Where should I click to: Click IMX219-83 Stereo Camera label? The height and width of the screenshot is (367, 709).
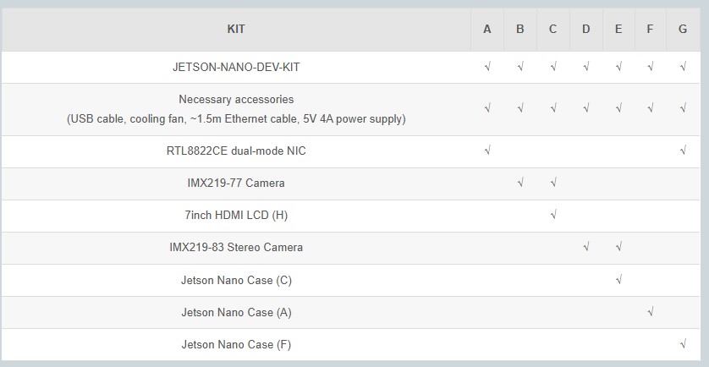coord(236,248)
